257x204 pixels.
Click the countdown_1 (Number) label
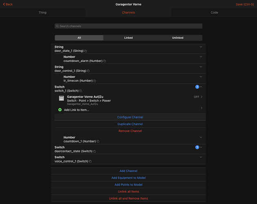[80, 141]
